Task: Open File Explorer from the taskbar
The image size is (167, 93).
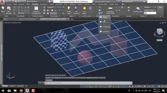Action: tap(15, 91)
